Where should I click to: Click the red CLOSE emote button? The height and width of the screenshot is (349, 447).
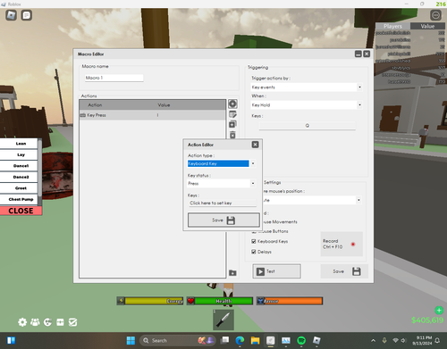(x=21, y=211)
